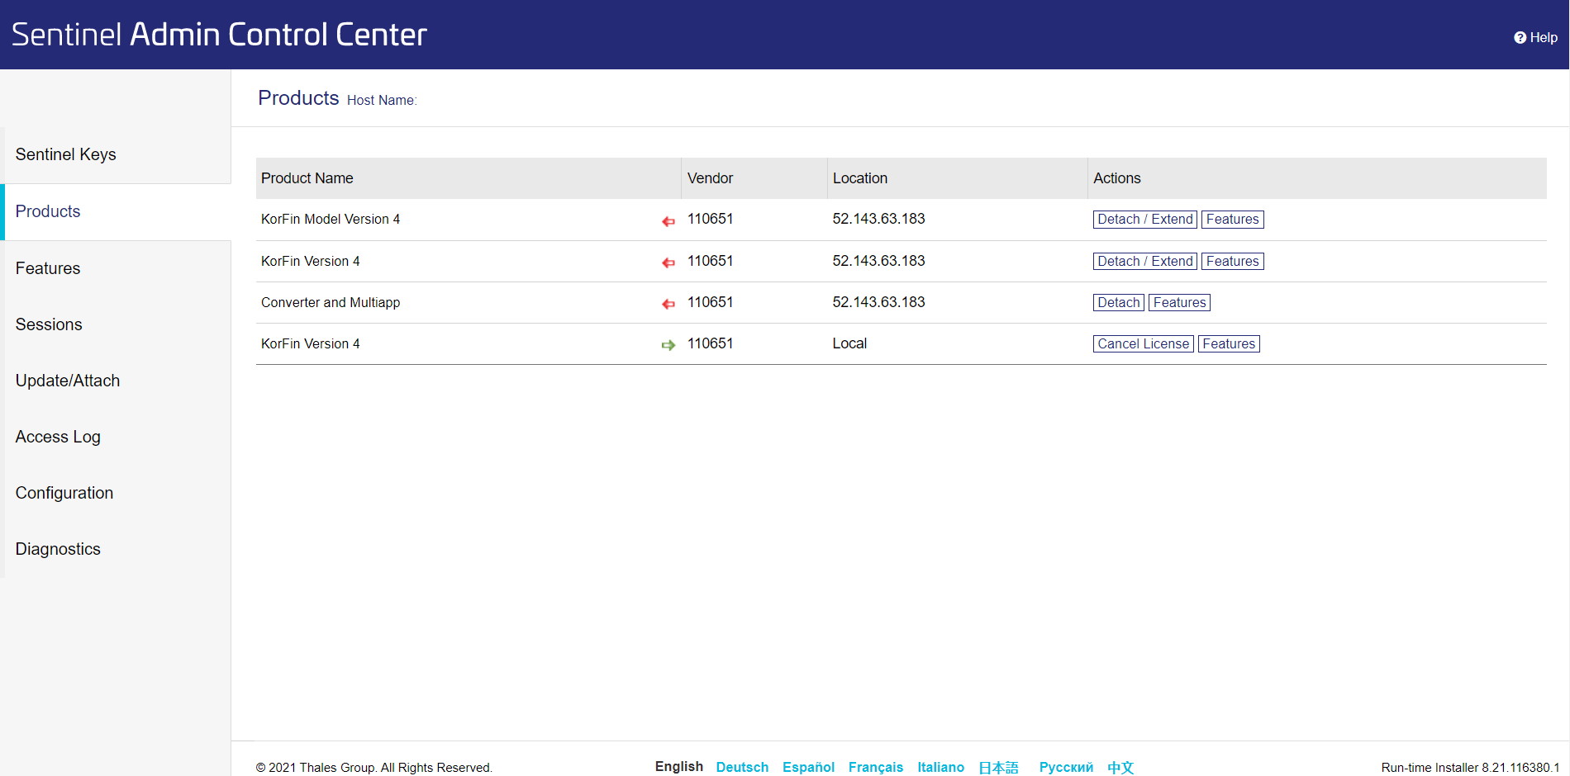Click the green arrow icon on the Local product row

pyautogui.click(x=668, y=345)
